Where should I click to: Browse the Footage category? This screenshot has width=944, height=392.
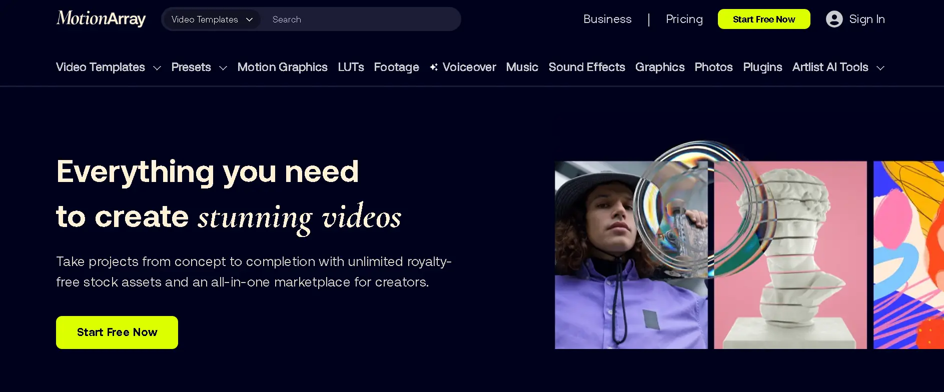(396, 67)
